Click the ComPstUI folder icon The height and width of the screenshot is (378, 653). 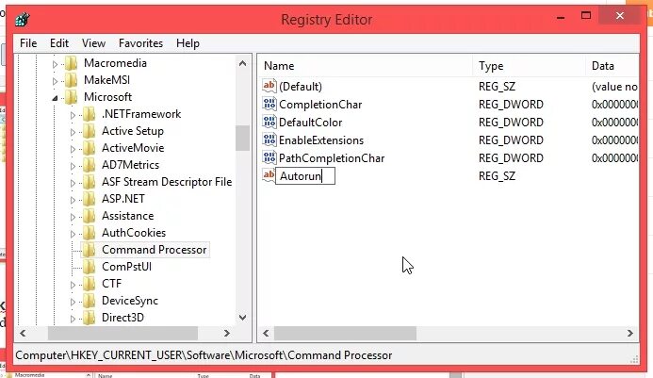(x=90, y=267)
